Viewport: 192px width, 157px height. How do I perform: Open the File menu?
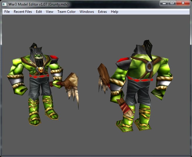[7, 12]
